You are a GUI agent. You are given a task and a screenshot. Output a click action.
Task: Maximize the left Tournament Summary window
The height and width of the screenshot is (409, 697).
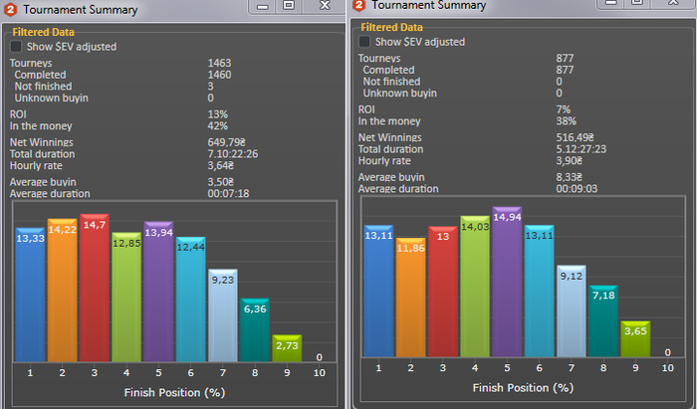pos(289,6)
